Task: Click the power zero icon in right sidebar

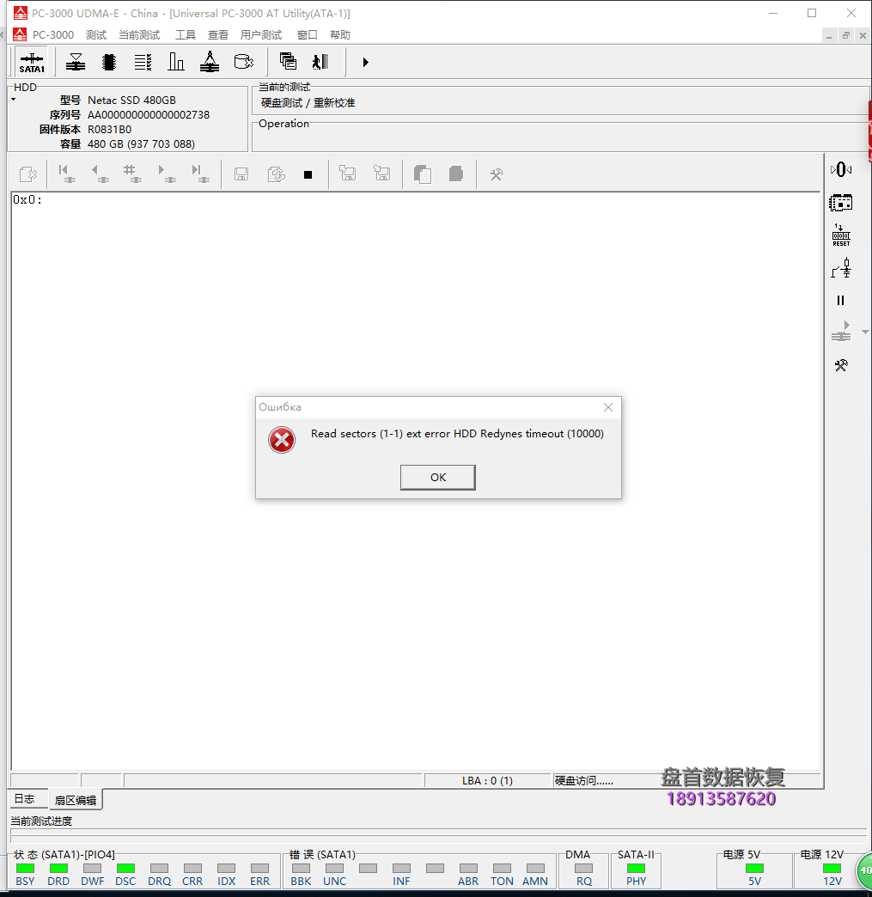Action: [840, 169]
